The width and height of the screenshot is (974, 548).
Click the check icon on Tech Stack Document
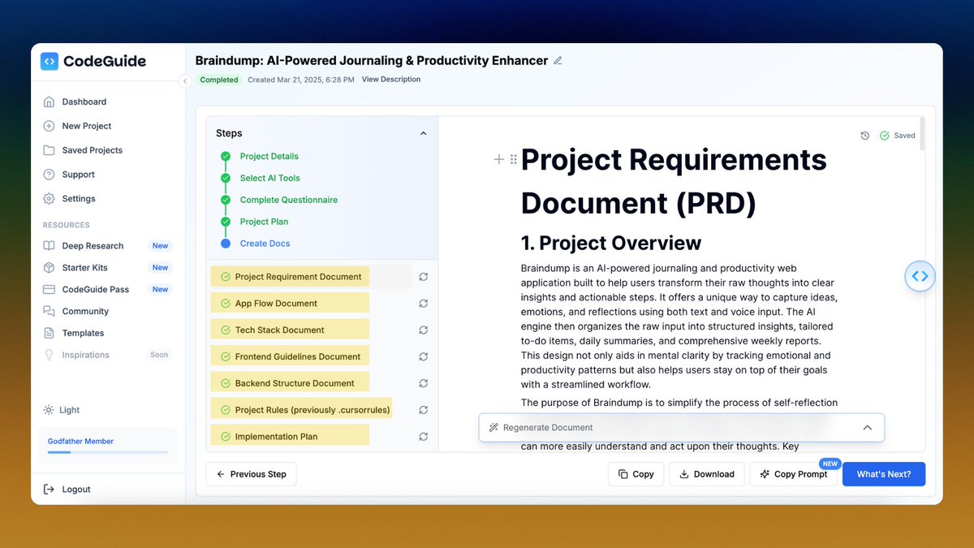pyautogui.click(x=225, y=330)
